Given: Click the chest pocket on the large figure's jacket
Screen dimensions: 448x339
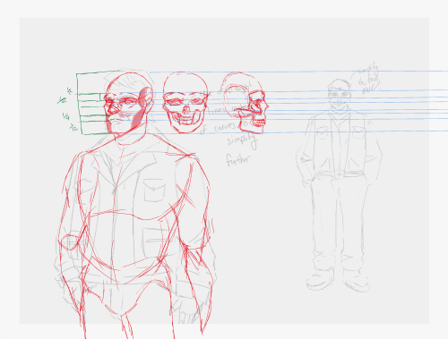Looking at the screenshot, I should pos(154,191).
